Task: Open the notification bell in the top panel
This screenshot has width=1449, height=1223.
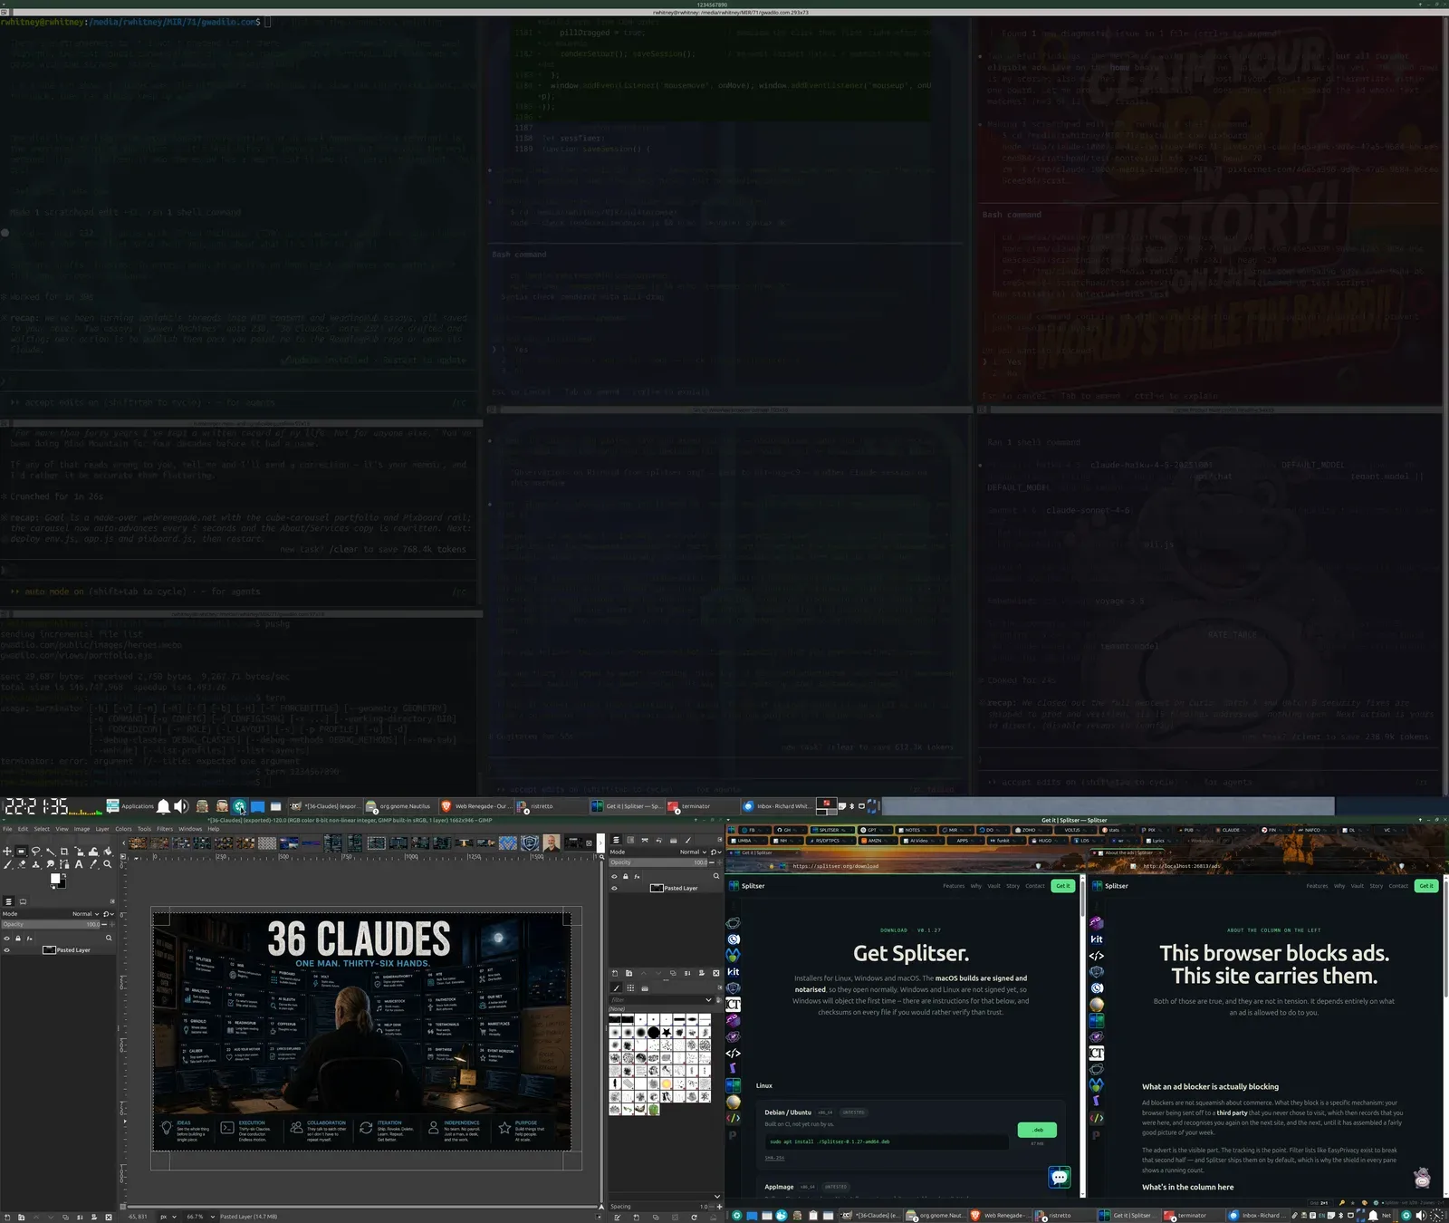Action: point(163,806)
